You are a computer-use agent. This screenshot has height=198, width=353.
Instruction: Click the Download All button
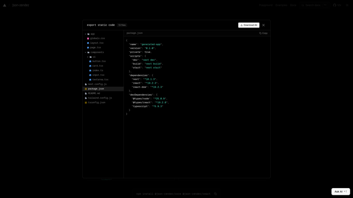[249, 25]
